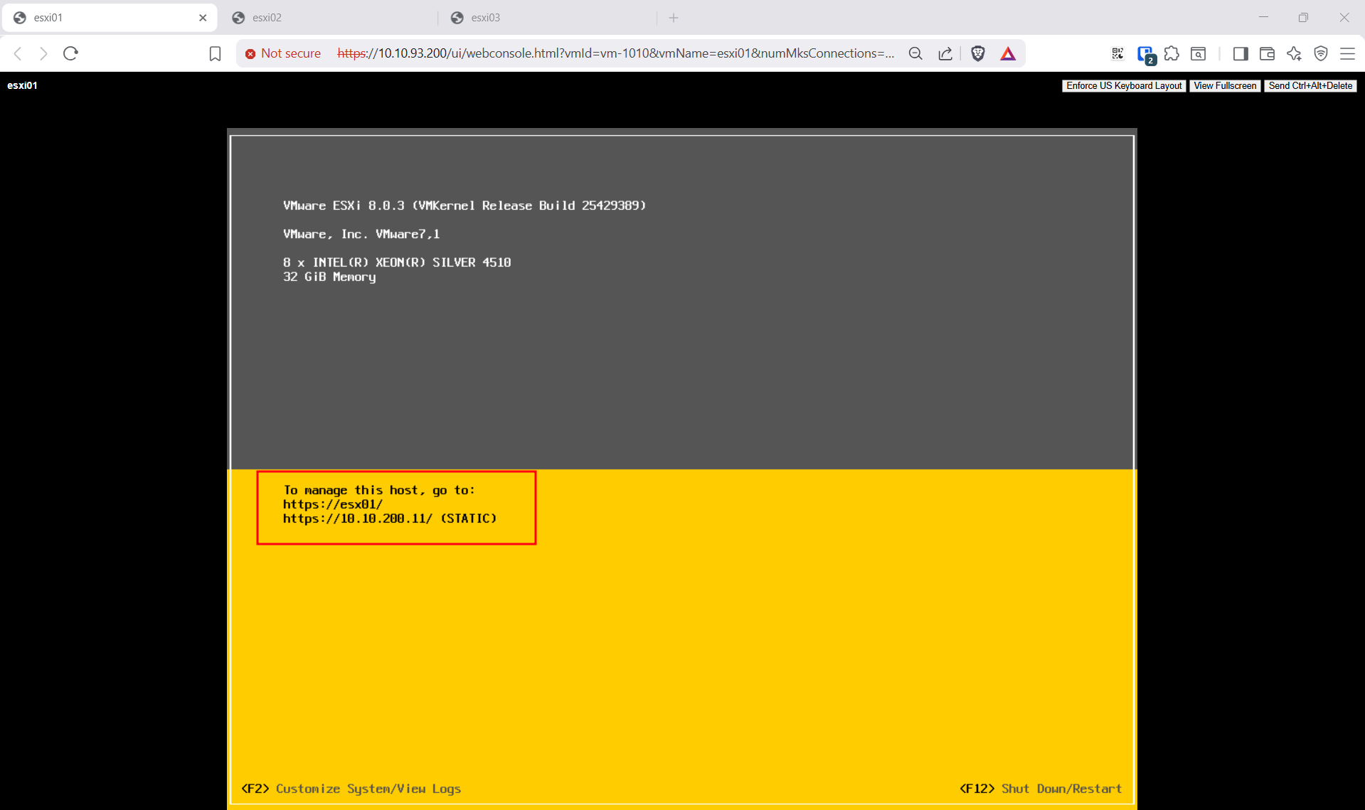
Task: Click the VMware ESXi 8.0.3 version line
Action: [x=464, y=206]
